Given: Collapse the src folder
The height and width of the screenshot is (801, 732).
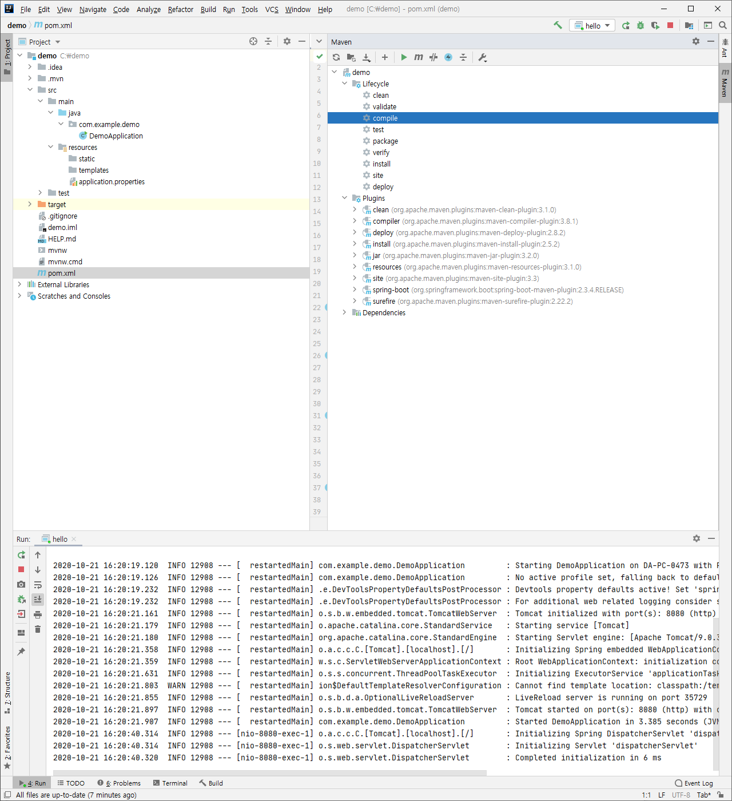Looking at the screenshot, I should 30,90.
